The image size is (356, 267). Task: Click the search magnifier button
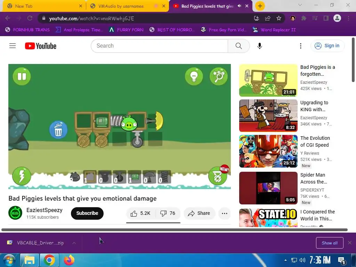[x=238, y=46]
